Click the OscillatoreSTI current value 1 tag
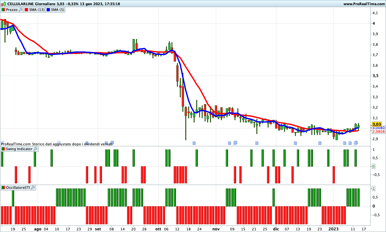This screenshot has width=386, height=232. [x=373, y=188]
